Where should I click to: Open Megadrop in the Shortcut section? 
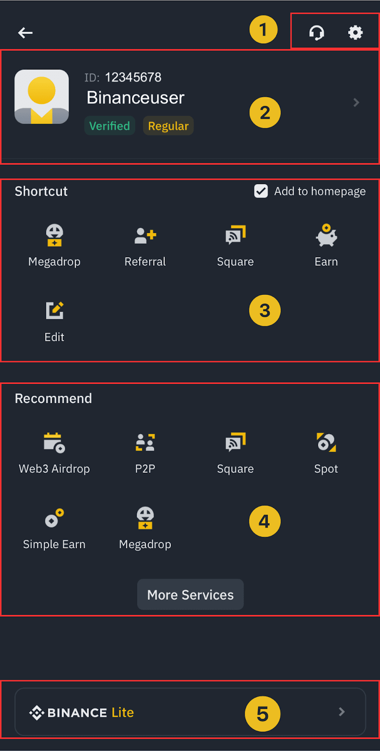point(54,236)
